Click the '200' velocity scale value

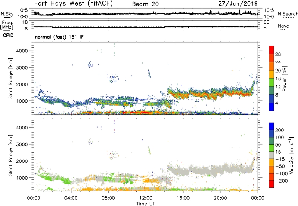280,130
